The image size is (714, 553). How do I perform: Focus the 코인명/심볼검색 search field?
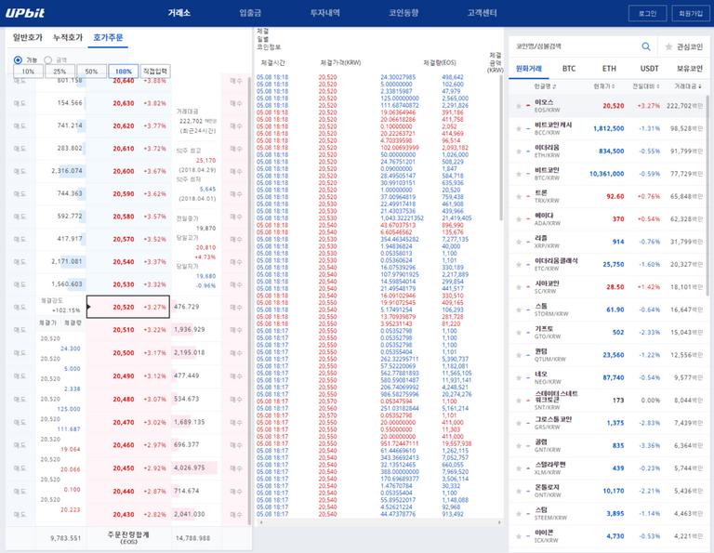click(x=572, y=46)
